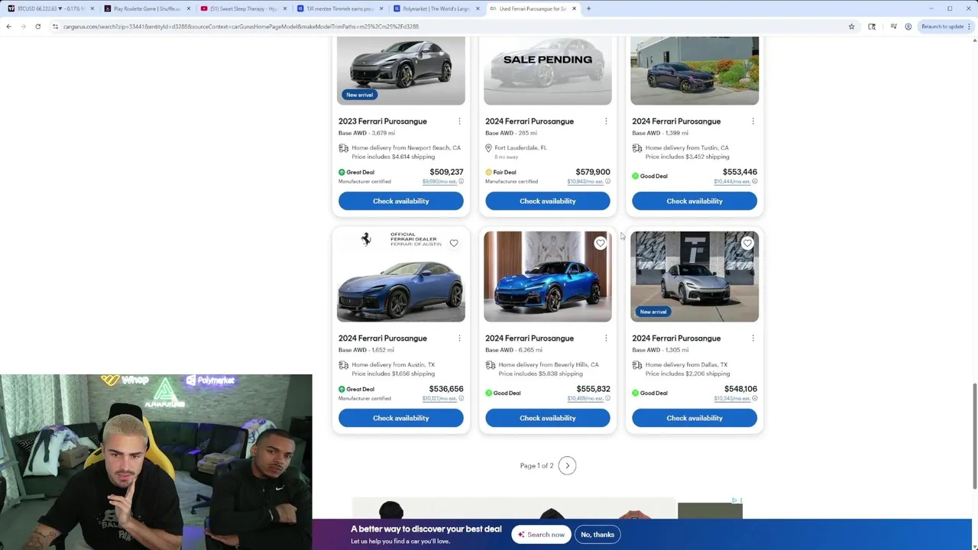Open the $10,489/mo est. payment link
Image resolution: width=978 pixels, height=550 pixels.
(x=585, y=399)
